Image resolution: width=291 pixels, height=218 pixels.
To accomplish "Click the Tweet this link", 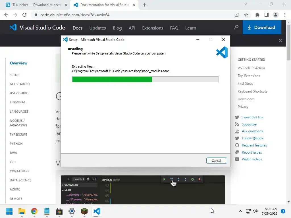I will pyautogui.click(x=252, y=117).
